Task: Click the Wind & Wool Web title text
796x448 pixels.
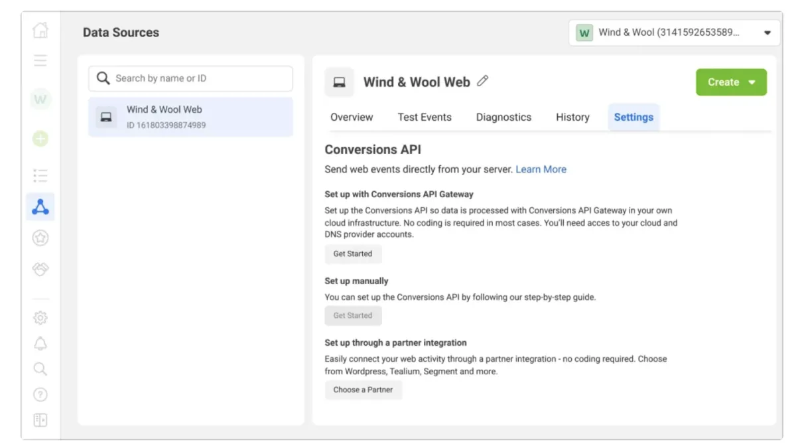Action: (417, 82)
